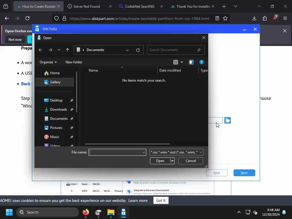Image resolution: width=292 pixels, height=219 pixels.
Task: Click the Open button in dialog
Action: click(x=160, y=161)
